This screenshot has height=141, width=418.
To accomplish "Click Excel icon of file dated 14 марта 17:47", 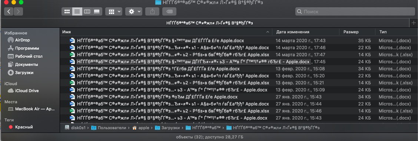I will pos(72,54).
